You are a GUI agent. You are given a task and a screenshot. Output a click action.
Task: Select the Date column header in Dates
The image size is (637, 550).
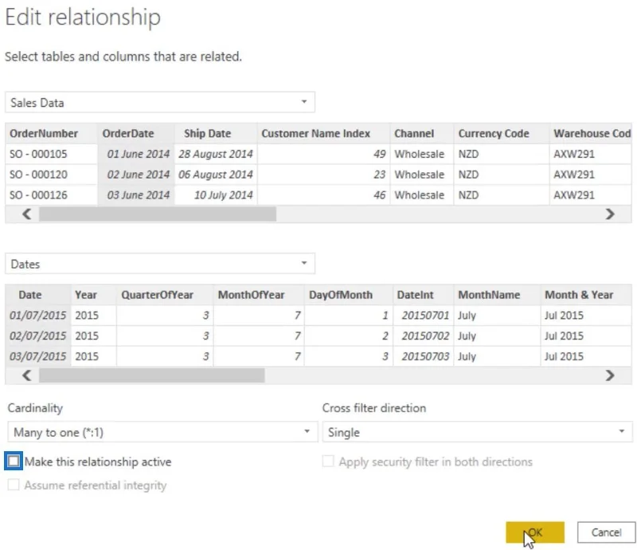coord(37,294)
